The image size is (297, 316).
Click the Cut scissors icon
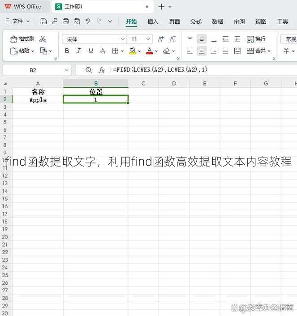point(43,39)
